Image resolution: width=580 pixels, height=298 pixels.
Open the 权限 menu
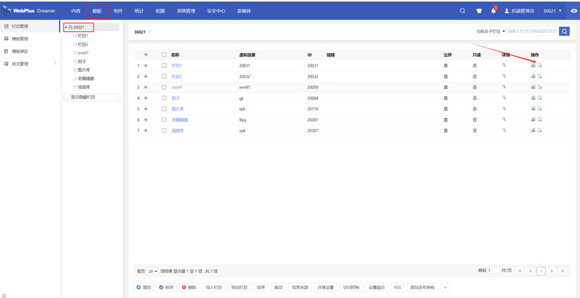(x=160, y=11)
